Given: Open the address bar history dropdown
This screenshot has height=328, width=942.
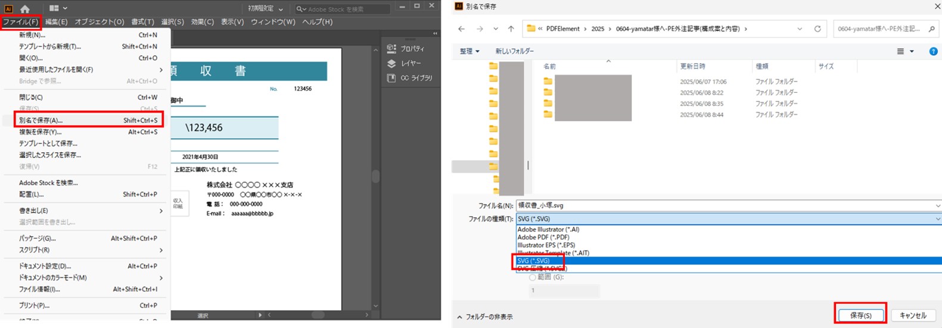Looking at the screenshot, I should point(800,29).
